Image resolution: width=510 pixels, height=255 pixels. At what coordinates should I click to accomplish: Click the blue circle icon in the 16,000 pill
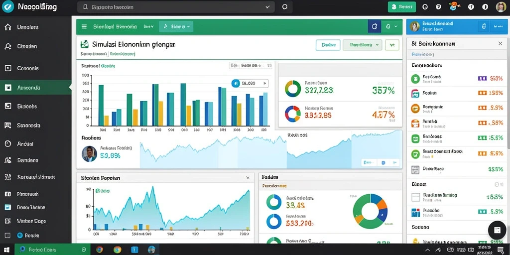236,84
